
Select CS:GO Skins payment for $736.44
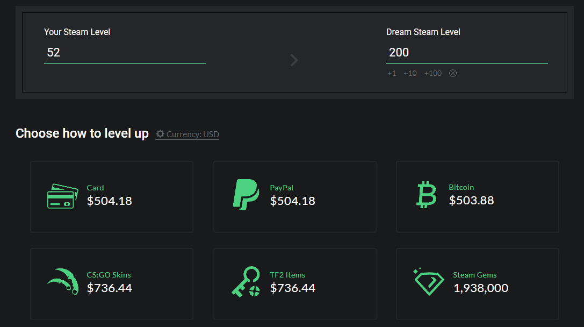pyautogui.click(x=112, y=284)
